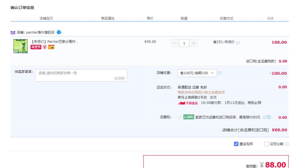This screenshot has height=168, width=307.
Task: Open the Perrier巴黎水青柠 product link
Action: point(55,41)
